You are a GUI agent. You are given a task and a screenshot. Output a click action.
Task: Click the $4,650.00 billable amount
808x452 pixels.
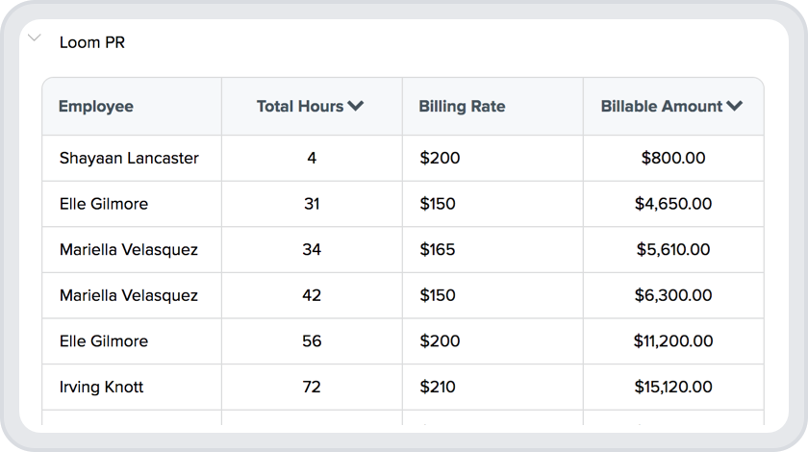coord(673,204)
